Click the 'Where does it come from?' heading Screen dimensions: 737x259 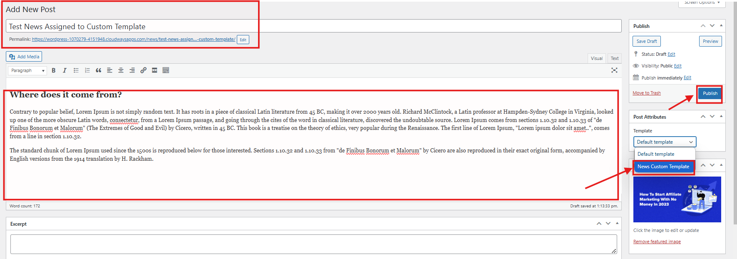(66, 95)
